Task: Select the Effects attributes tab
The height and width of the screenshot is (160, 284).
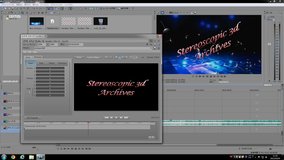Action: click(52, 63)
